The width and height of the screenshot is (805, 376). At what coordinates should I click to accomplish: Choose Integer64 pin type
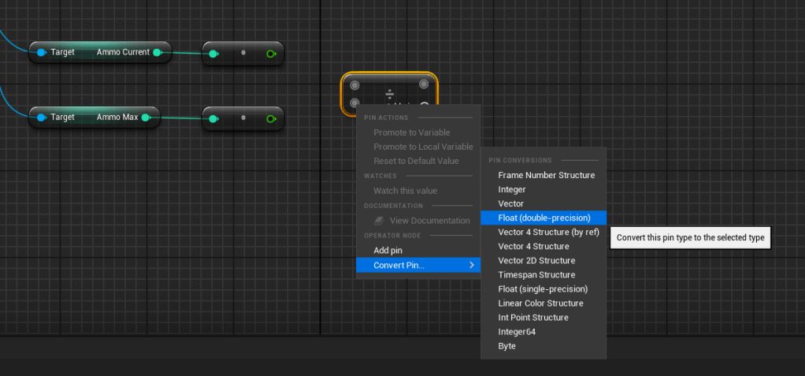coord(517,331)
